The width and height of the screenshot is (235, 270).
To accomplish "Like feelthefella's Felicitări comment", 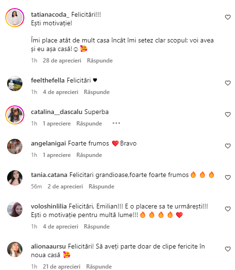I will (x=227, y=83).
